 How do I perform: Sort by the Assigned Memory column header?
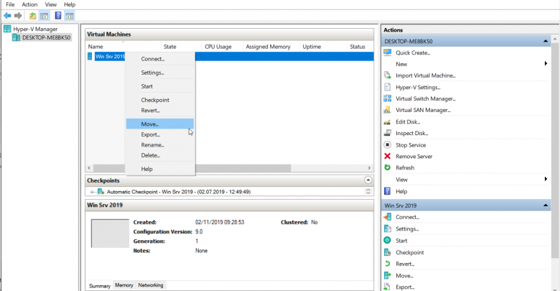point(271,47)
